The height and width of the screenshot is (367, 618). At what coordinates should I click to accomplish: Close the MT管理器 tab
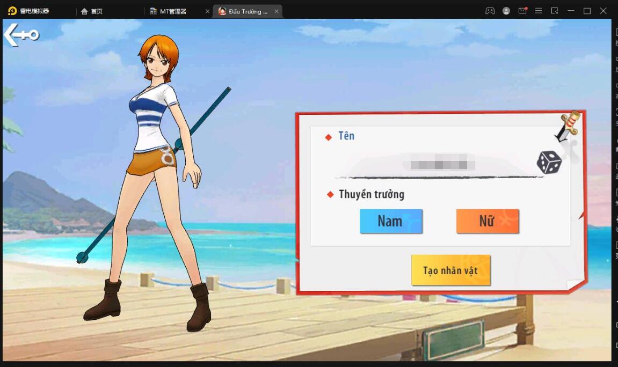pyautogui.click(x=208, y=11)
